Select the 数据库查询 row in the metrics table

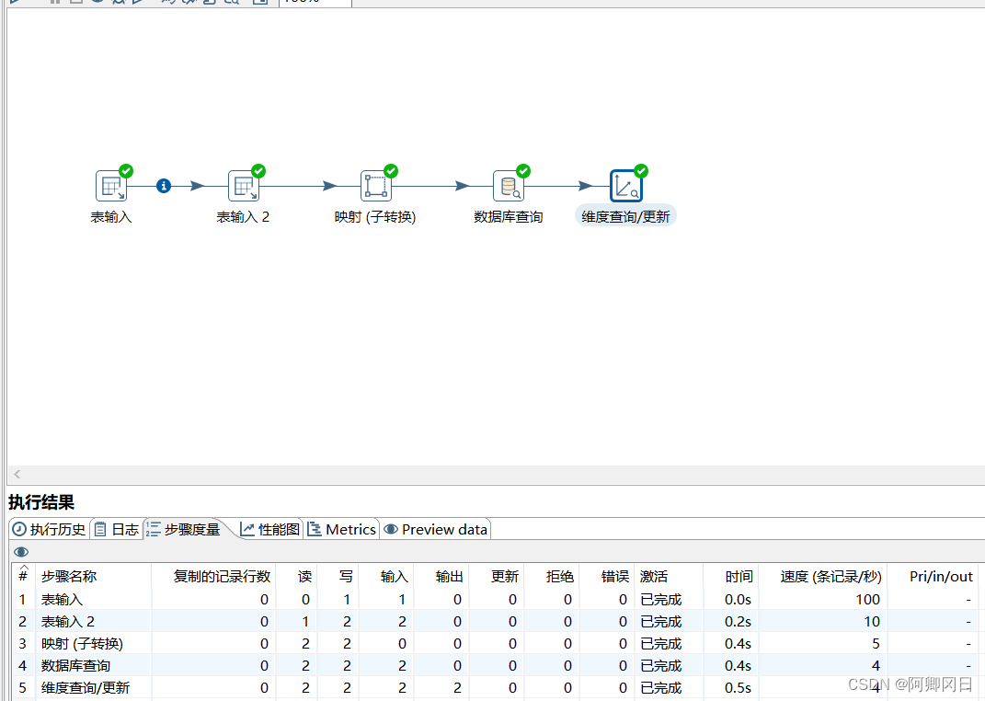click(x=76, y=665)
